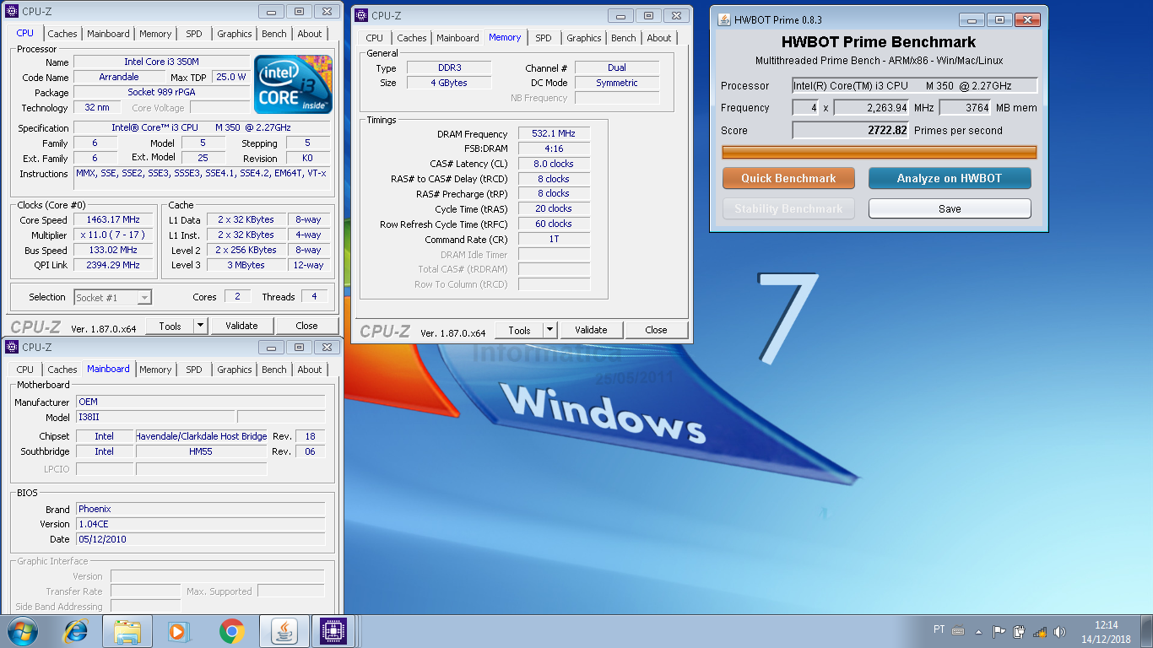Click the FSB:DRAM value 4:16

554,148
